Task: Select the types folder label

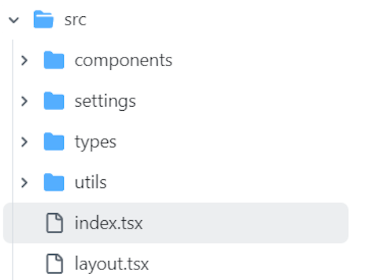Action: point(95,142)
